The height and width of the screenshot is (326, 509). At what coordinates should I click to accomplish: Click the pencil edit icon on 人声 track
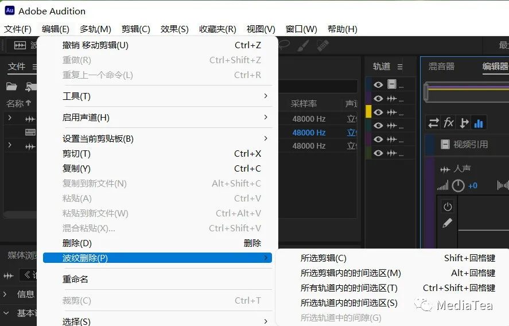[x=448, y=223]
